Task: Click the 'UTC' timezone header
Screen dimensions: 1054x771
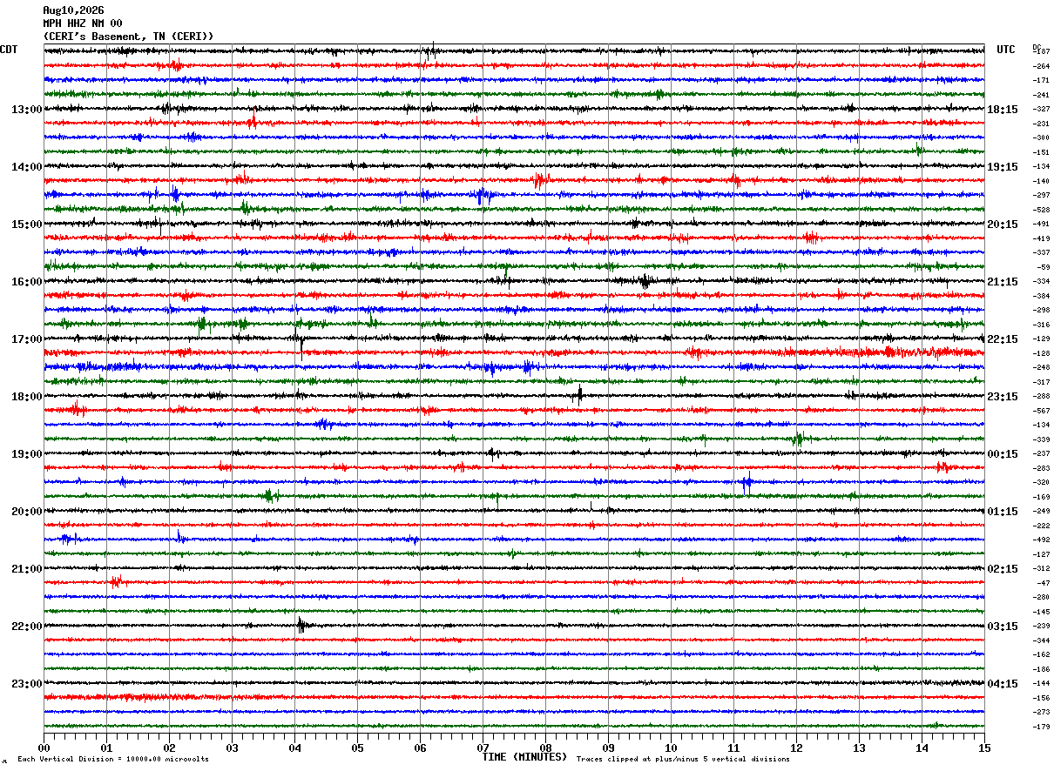Action: [1006, 50]
